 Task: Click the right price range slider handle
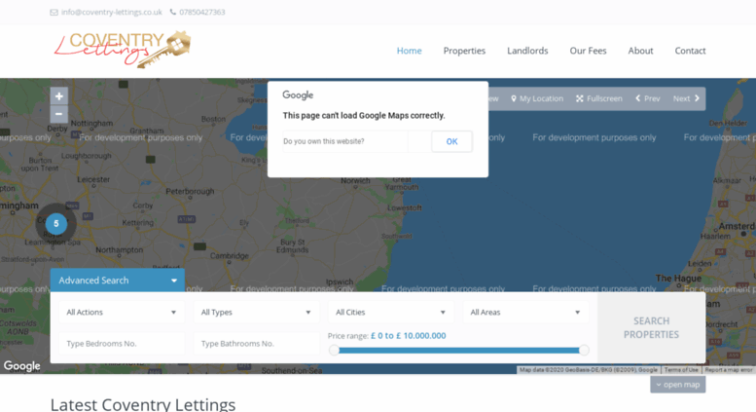584,351
